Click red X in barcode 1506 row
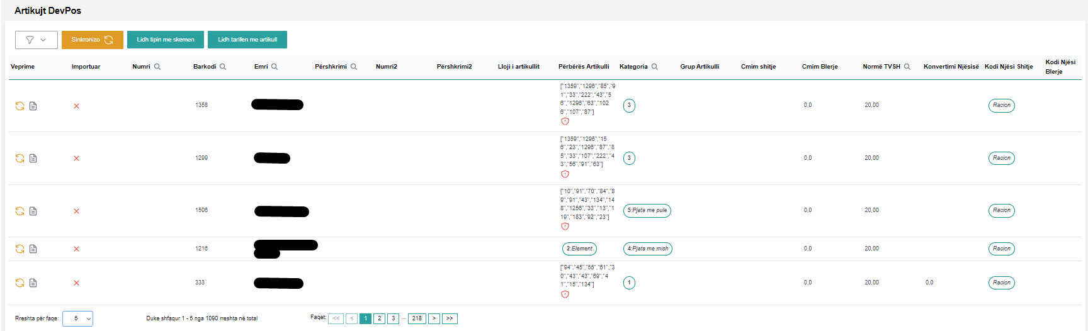The image size is (1088, 331). click(76, 211)
